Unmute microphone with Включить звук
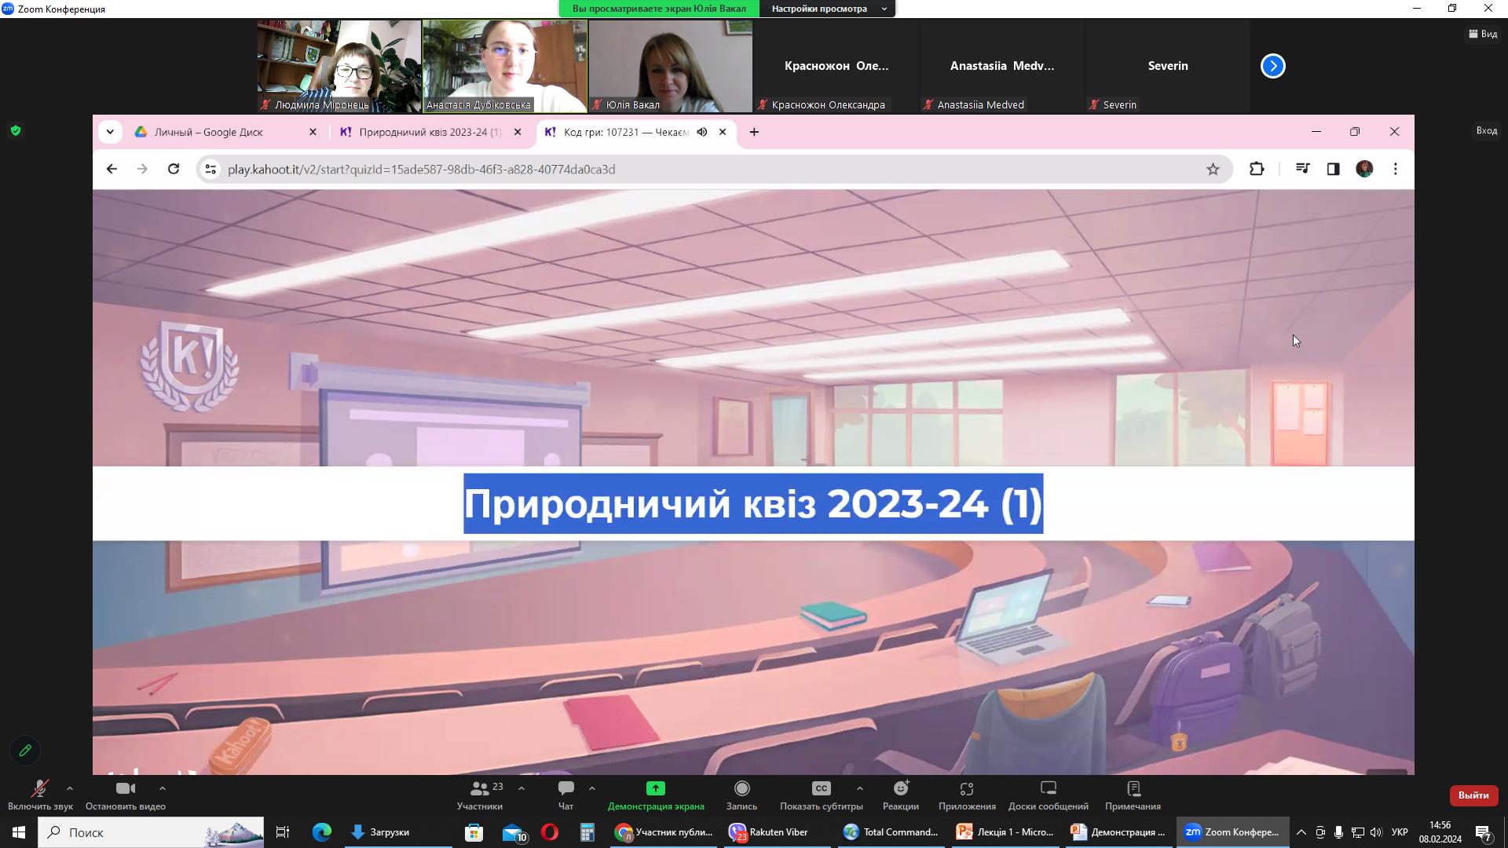Image resolution: width=1508 pixels, height=848 pixels. (39, 788)
